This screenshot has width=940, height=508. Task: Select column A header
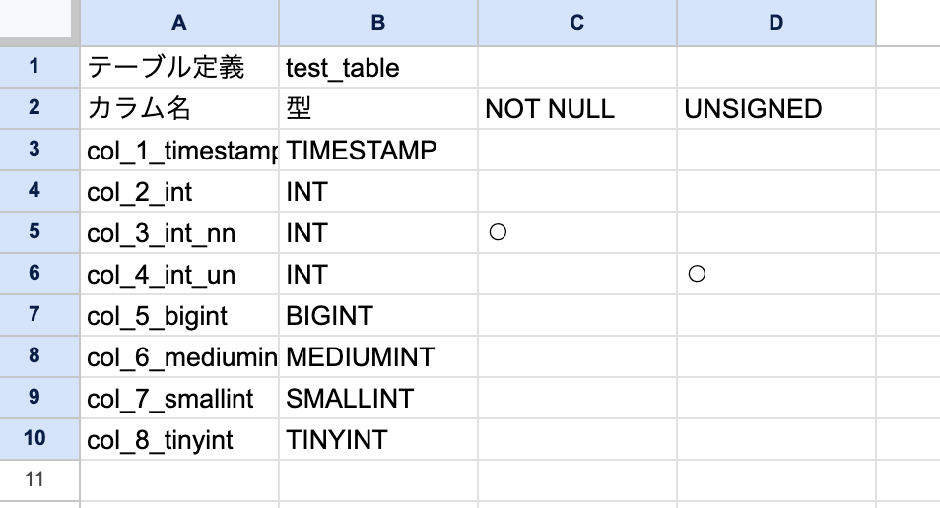pyautogui.click(x=178, y=23)
